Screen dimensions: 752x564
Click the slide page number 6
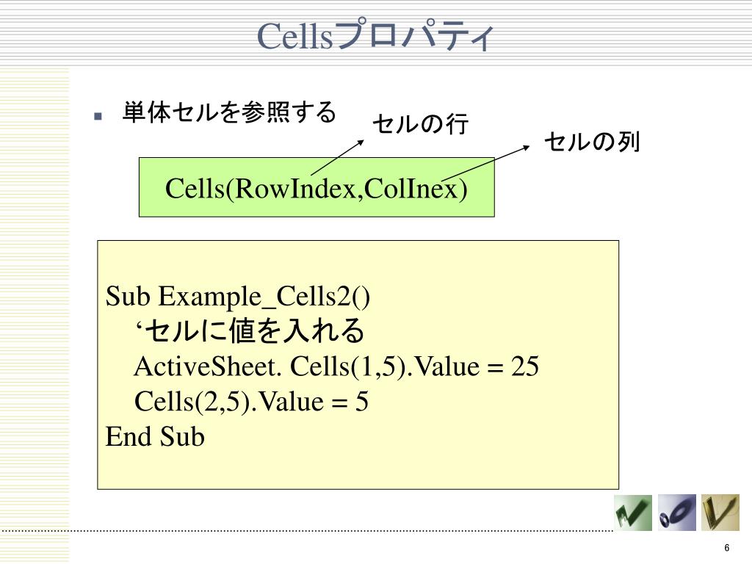726,548
